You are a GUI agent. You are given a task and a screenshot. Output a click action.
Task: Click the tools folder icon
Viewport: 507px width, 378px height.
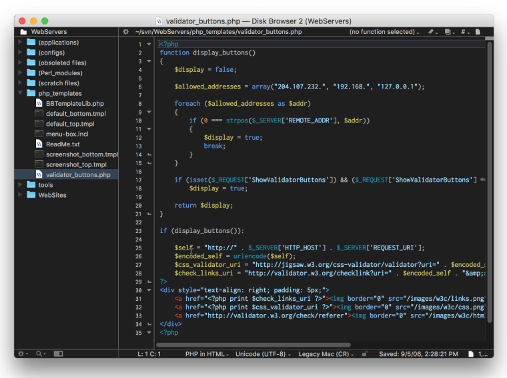click(31, 184)
